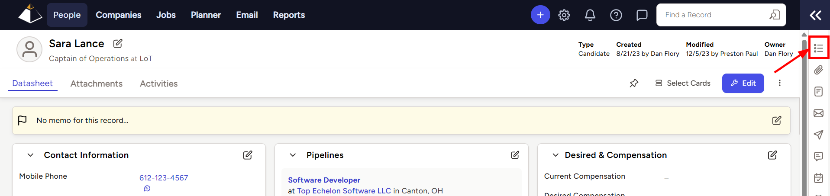Click the 'Candidate' type value

594,54
